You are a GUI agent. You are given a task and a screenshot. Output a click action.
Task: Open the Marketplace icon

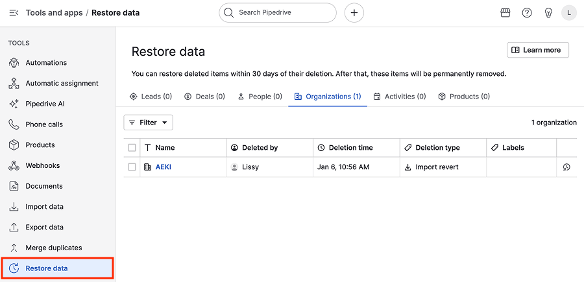tap(505, 13)
